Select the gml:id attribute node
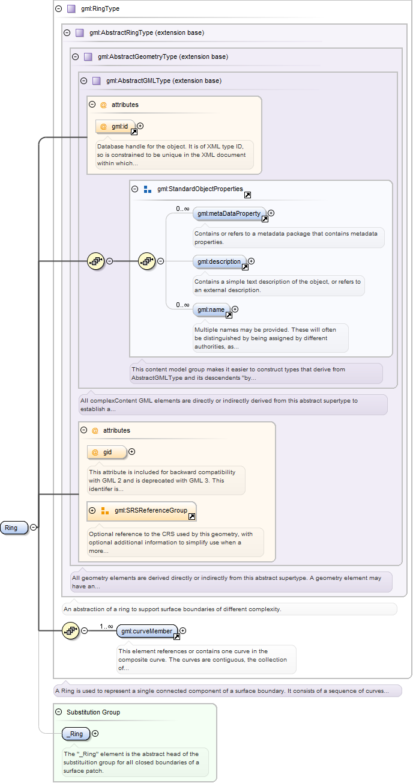 [115, 127]
